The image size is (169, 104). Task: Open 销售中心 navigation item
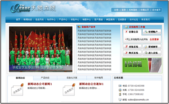click(87, 19)
